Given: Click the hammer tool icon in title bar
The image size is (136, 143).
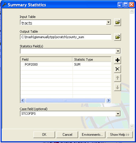Looking at the screenshot, I should [x=4, y=5].
